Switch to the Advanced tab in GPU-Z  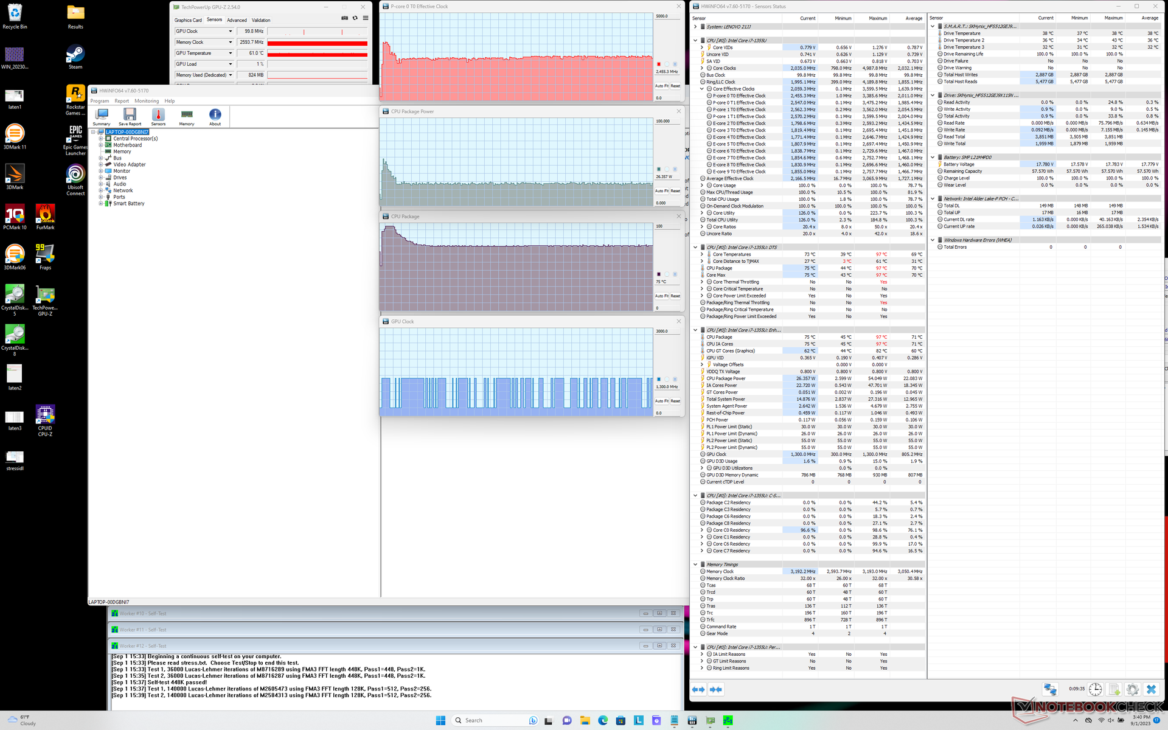click(x=237, y=20)
